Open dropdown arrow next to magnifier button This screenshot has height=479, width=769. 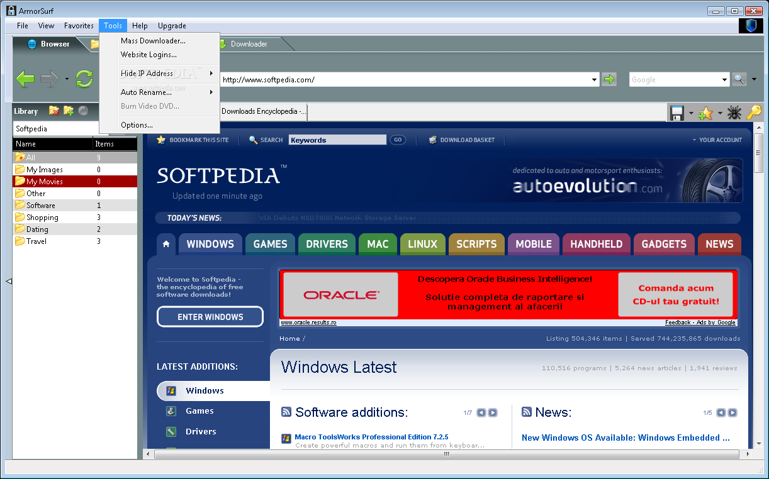coord(754,80)
